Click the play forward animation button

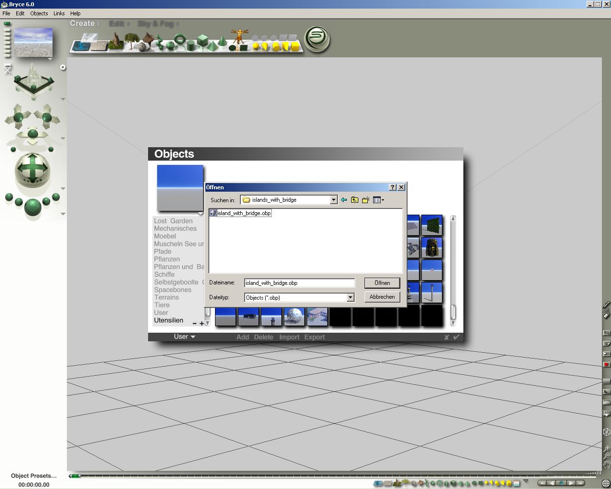point(571,483)
